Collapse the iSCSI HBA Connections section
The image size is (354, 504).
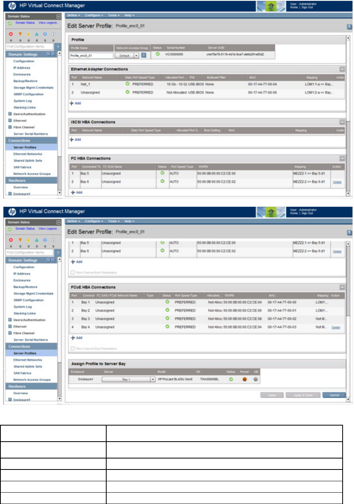click(x=342, y=122)
